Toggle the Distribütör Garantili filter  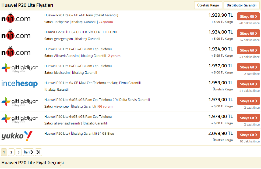coord(241,5)
